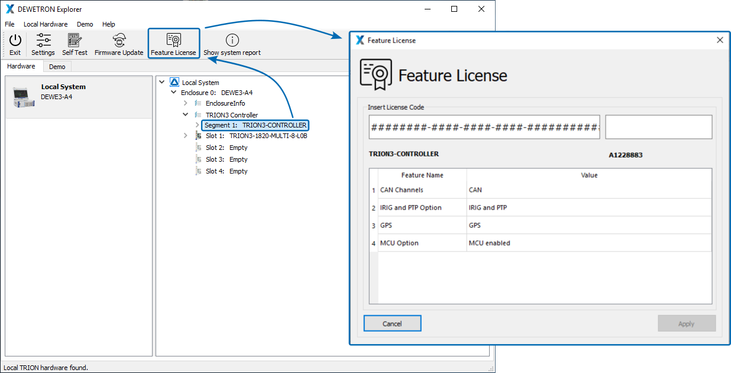Select the TRION3 Controller tree row
The image size is (731, 373).
click(231, 115)
